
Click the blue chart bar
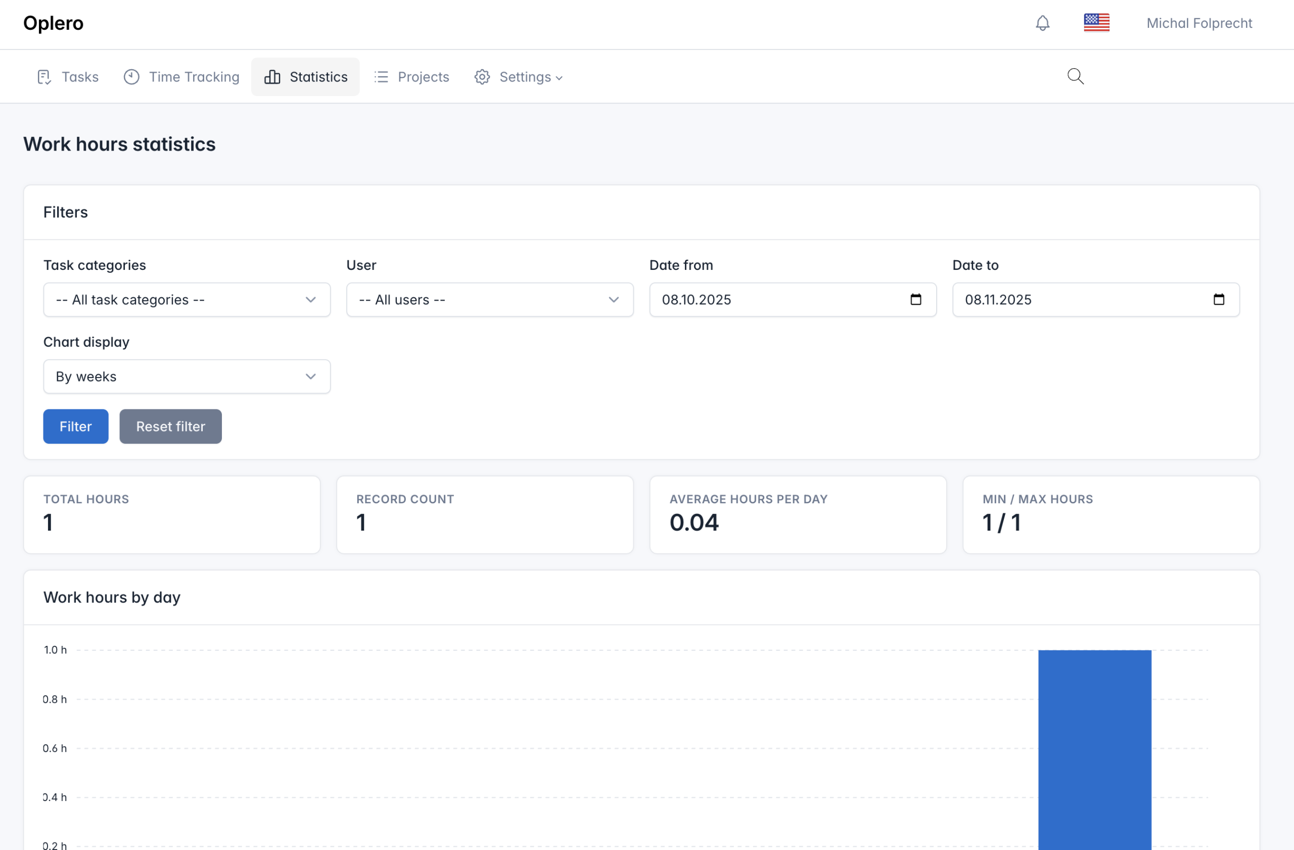point(1094,750)
